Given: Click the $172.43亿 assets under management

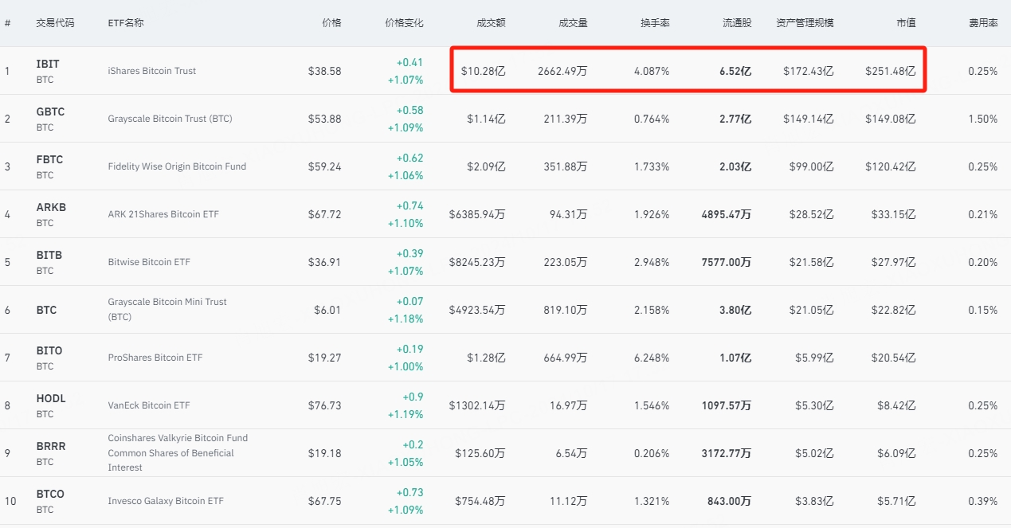Looking at the screenshot, I should pos(809,71).
